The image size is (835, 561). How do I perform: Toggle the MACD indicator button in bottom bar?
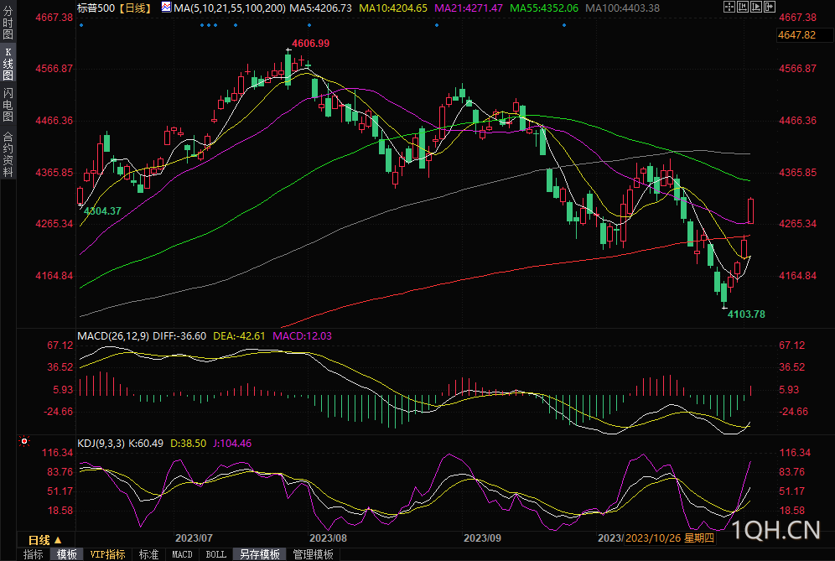pos(182,554)
